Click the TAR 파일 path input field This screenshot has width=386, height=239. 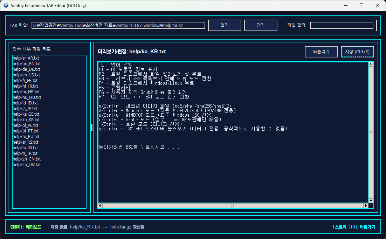point(118,25)
